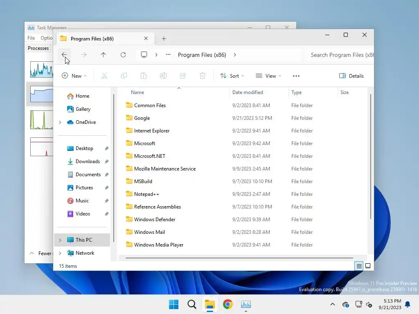The height and width of the screenshot is (314, 419).
Task: Click the Rename icon in toolbar
Action: 163,76
